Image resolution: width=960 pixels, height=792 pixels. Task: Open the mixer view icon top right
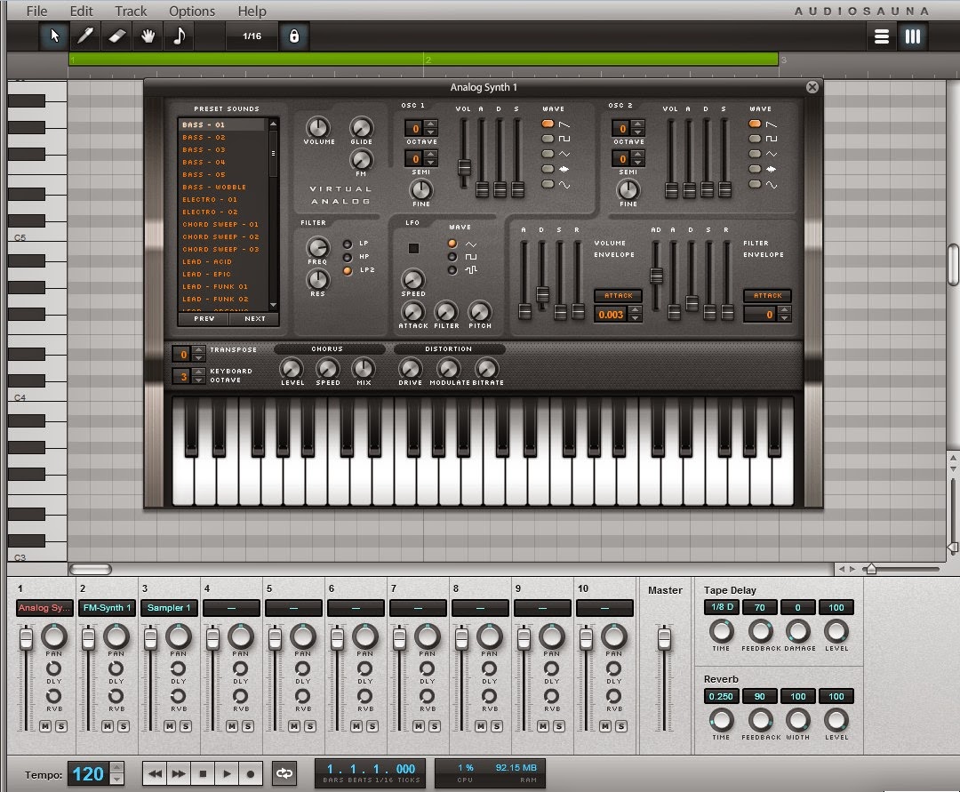913,36
